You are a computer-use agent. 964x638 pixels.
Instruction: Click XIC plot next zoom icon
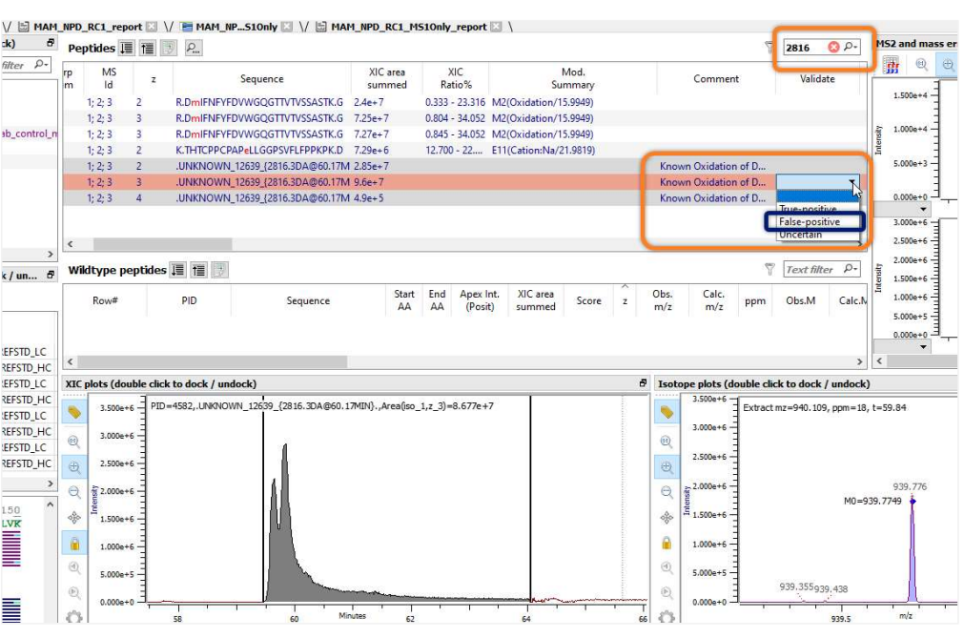(74, 592)
